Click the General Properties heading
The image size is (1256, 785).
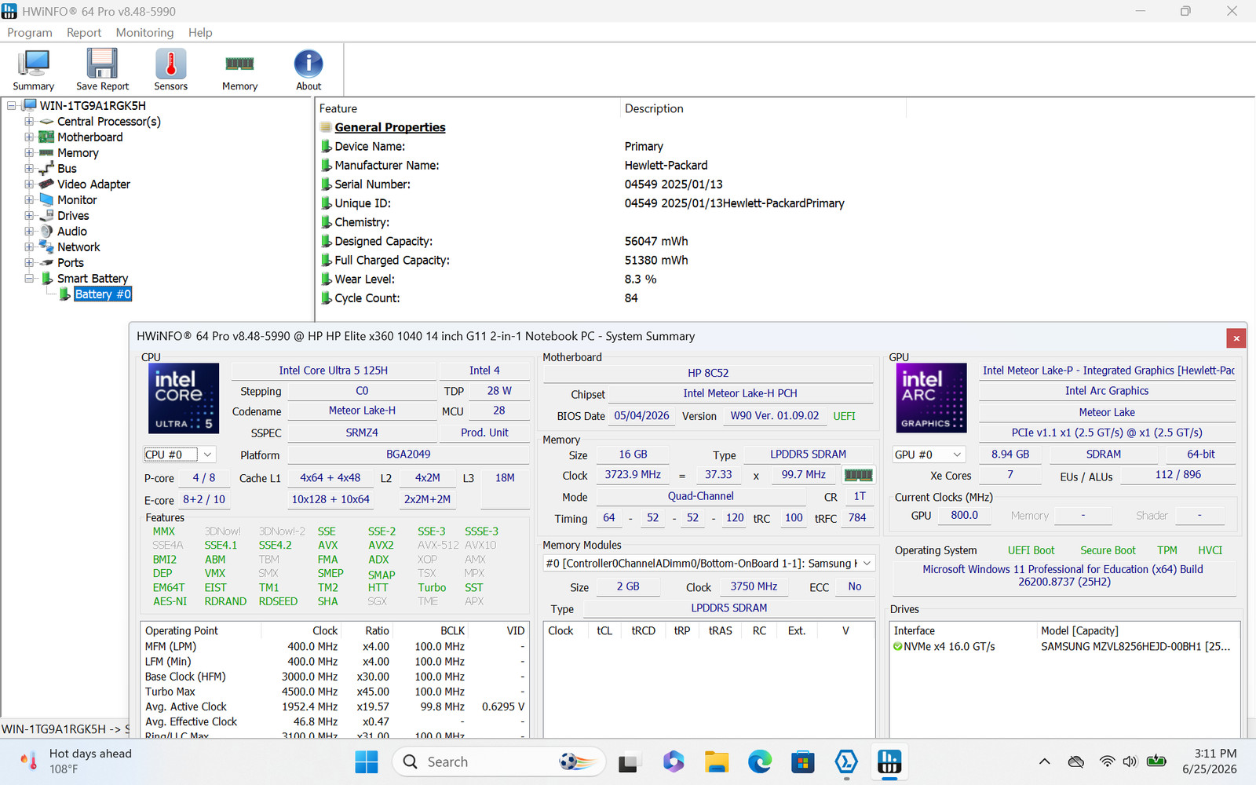(x=390, y=127)
